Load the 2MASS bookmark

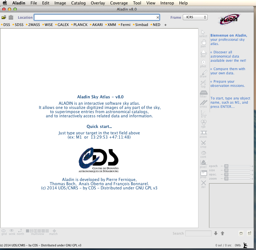(x=33, y=25)
